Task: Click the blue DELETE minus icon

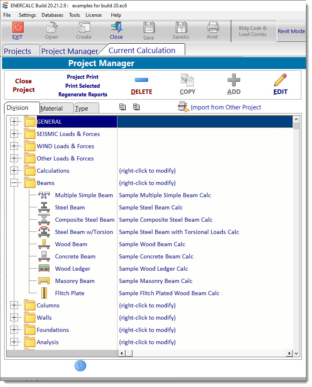Action: (x=141, y=80)
